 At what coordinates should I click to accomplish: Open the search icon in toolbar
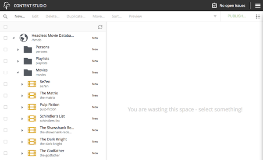coord(5,17)
